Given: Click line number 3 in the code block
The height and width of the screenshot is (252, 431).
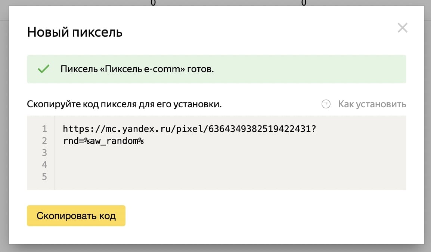Looking at the screenshot, I should 44,153.
